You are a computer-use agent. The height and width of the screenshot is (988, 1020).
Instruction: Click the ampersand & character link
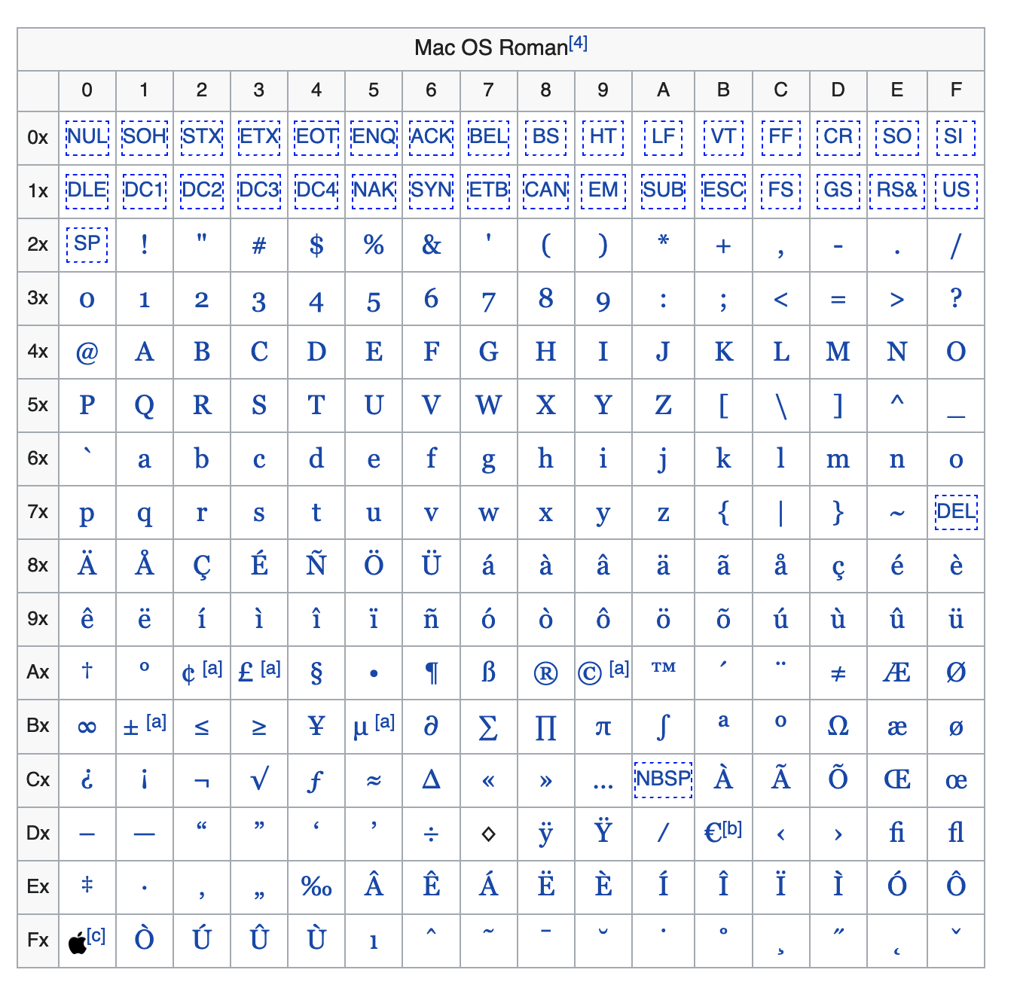point(431,244)
